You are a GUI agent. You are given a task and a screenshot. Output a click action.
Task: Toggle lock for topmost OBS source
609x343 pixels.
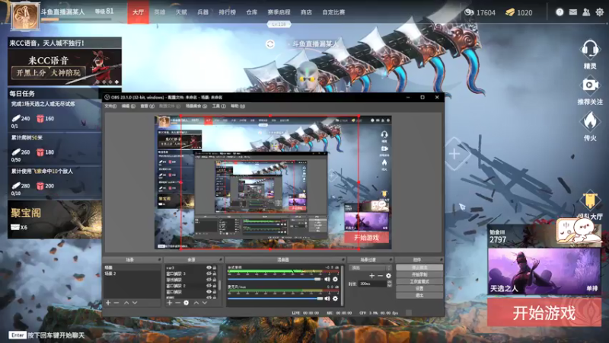[x=215, y=268]
